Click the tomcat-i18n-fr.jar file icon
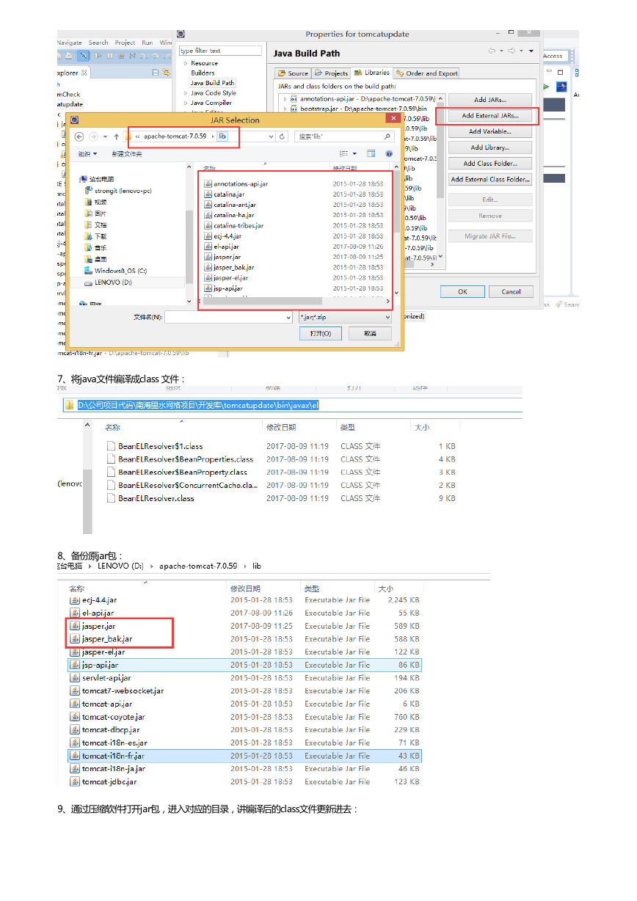This screenshot has height=901, width=637. click(x=75, y=756)
